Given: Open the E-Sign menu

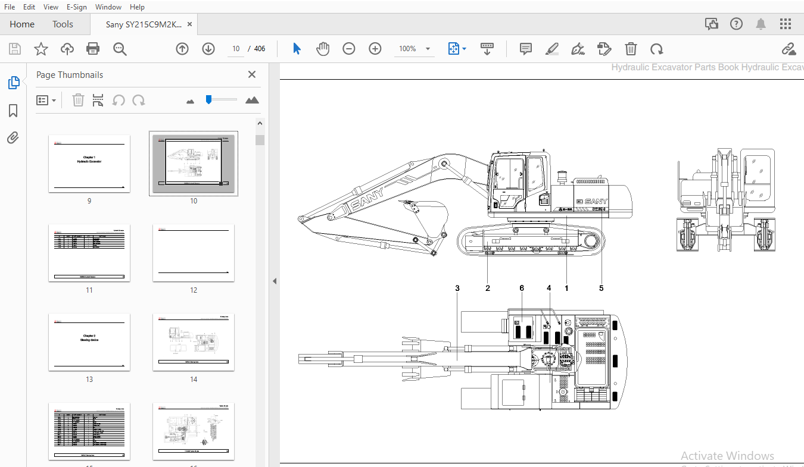Looking at the screenshot, I should click(76, 7).
